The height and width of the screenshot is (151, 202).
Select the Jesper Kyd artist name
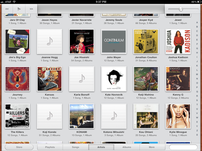tap(146, 20)
